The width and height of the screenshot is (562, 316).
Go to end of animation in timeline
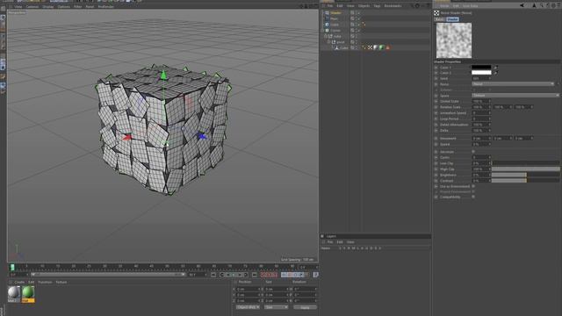coord(254,275)
